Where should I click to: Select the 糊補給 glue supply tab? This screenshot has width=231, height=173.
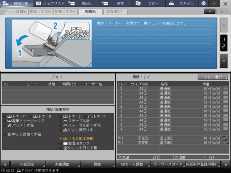[x=91, y=12]
